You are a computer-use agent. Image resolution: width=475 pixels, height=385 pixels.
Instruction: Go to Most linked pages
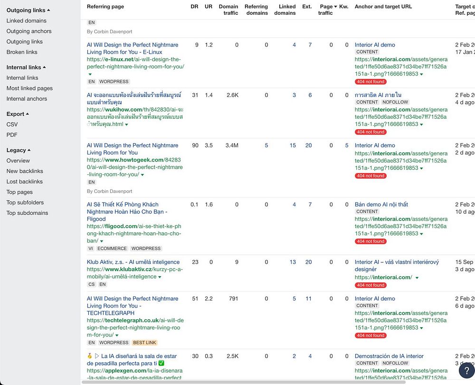[x=29, y=88]
